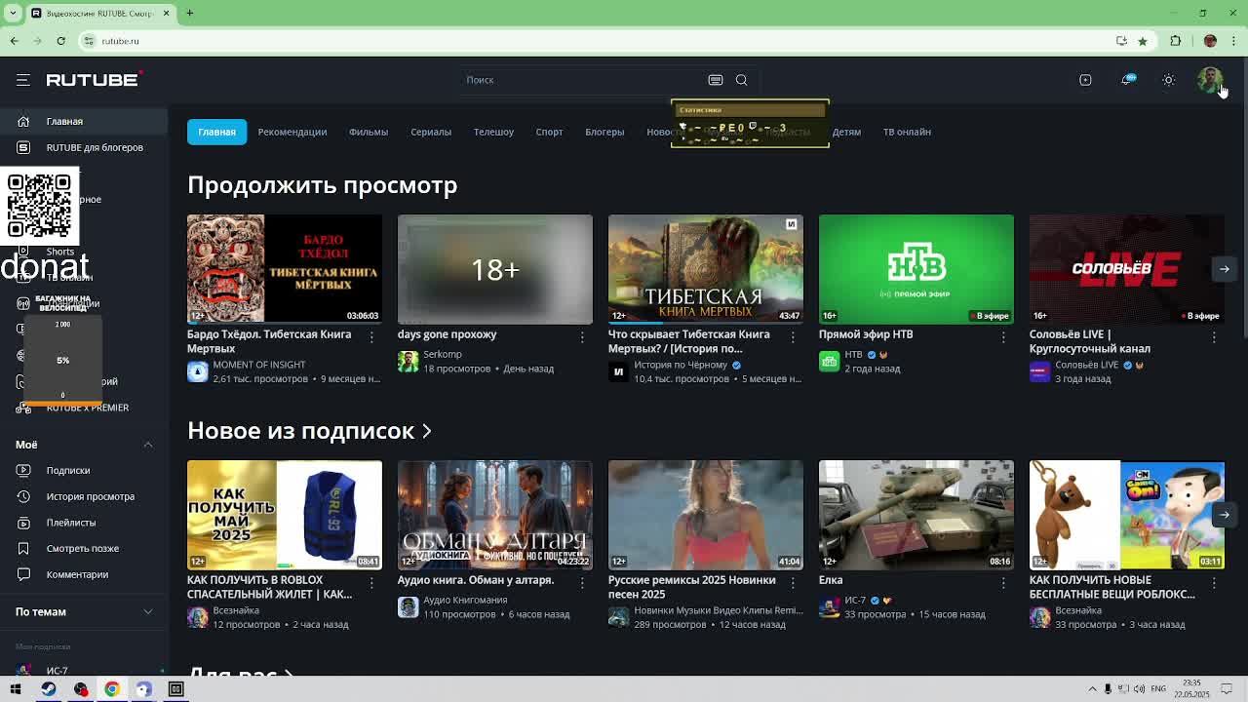Play the Елка tank video thumbnail
Image resolution: width=1248 pixels, height=702 pixels.
tap(916, 515)
